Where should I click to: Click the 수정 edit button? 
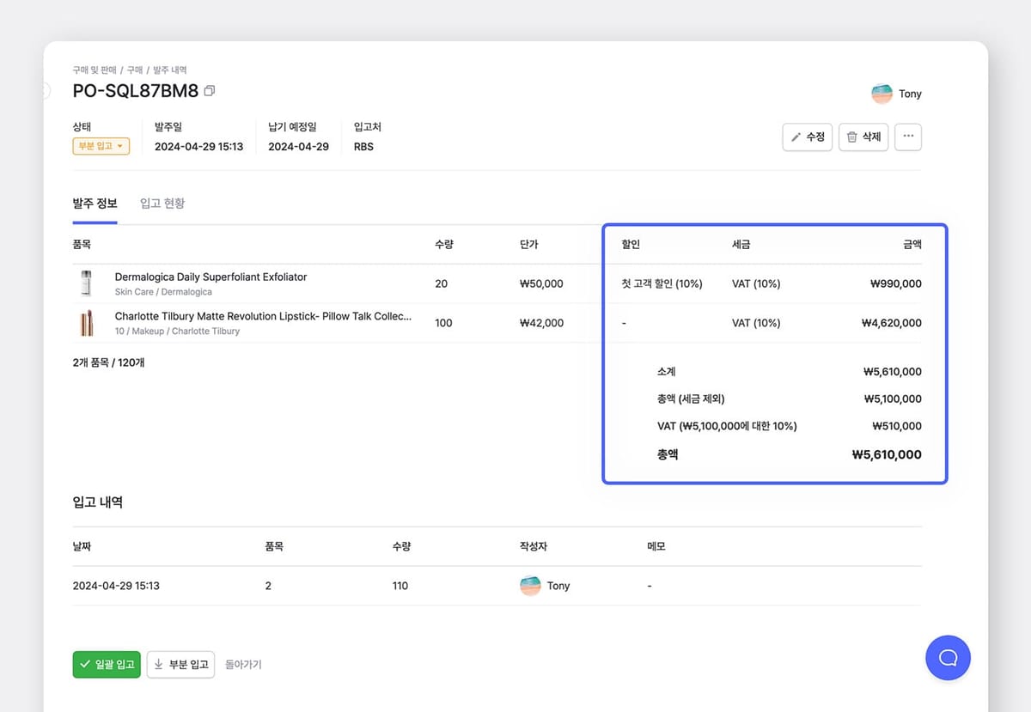[x=807, y=137]
